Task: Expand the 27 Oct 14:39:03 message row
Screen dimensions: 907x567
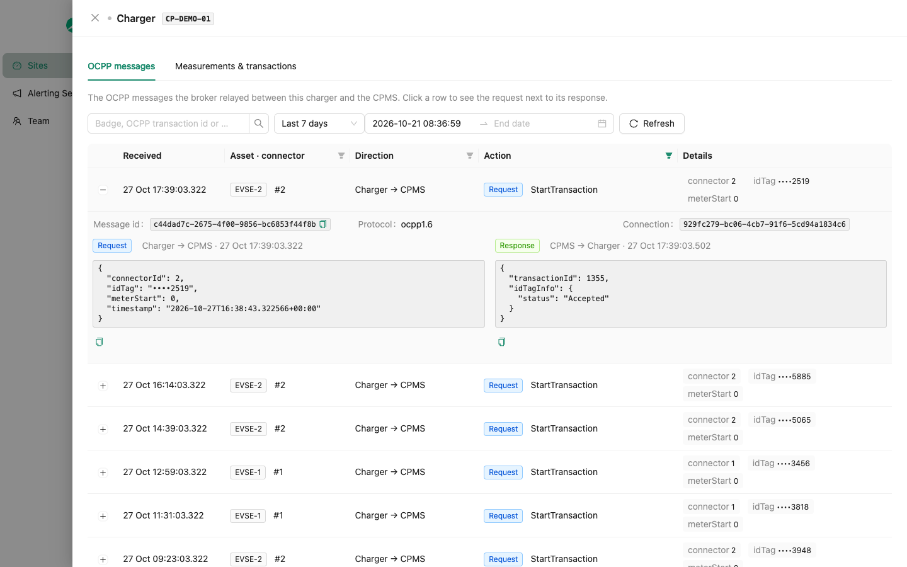Action: (103, 429)
